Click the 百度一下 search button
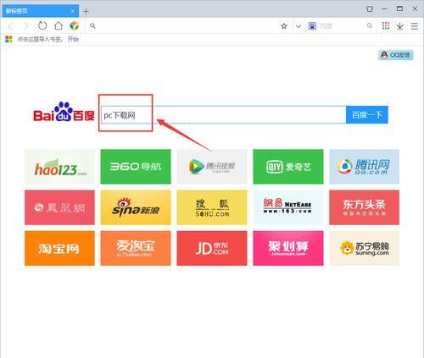 367,115
